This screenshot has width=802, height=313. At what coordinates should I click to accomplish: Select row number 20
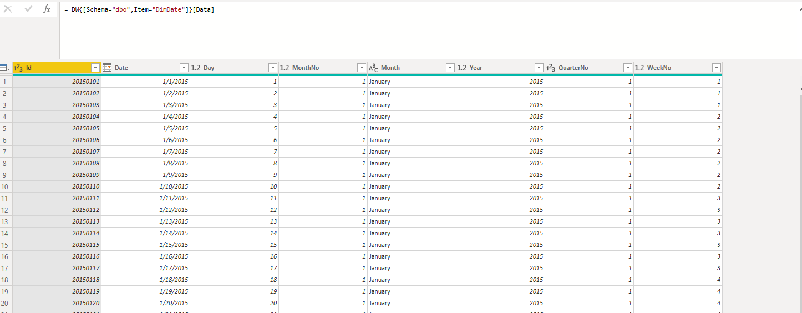point(6,303)
